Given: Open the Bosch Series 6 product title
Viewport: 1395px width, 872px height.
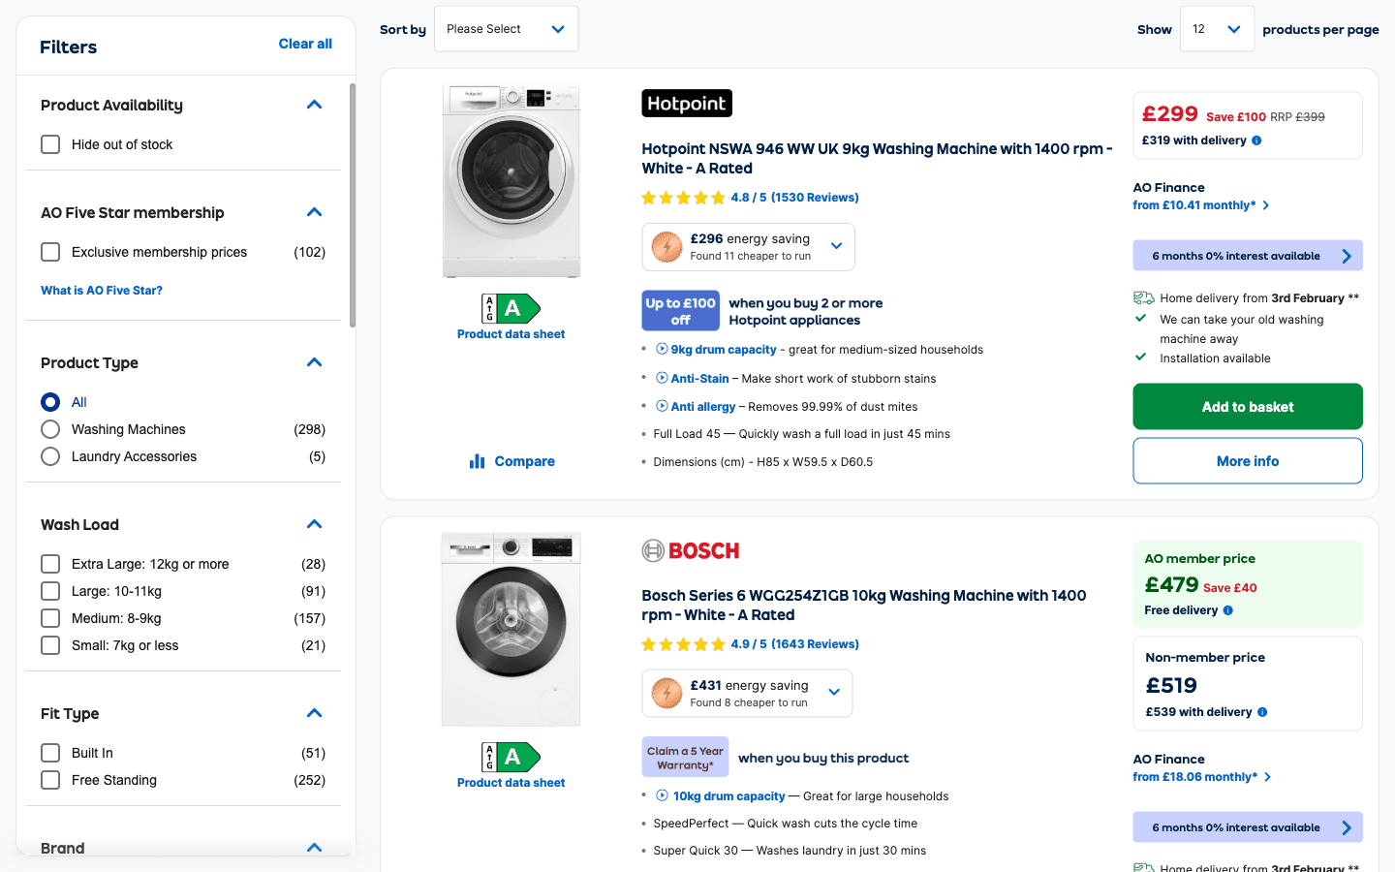Looking at the screenshot, I should pyautogui.click(x=864, y=605).
